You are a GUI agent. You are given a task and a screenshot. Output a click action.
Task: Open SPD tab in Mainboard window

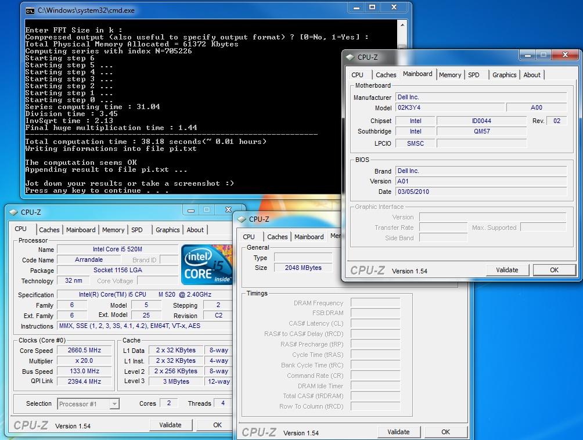(x=474, y=75)
